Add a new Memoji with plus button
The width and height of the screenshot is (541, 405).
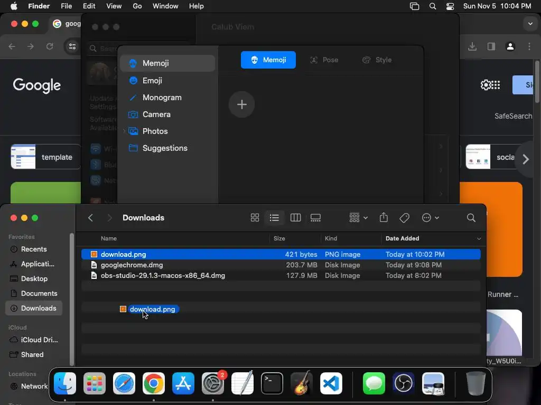click(241, 104)
